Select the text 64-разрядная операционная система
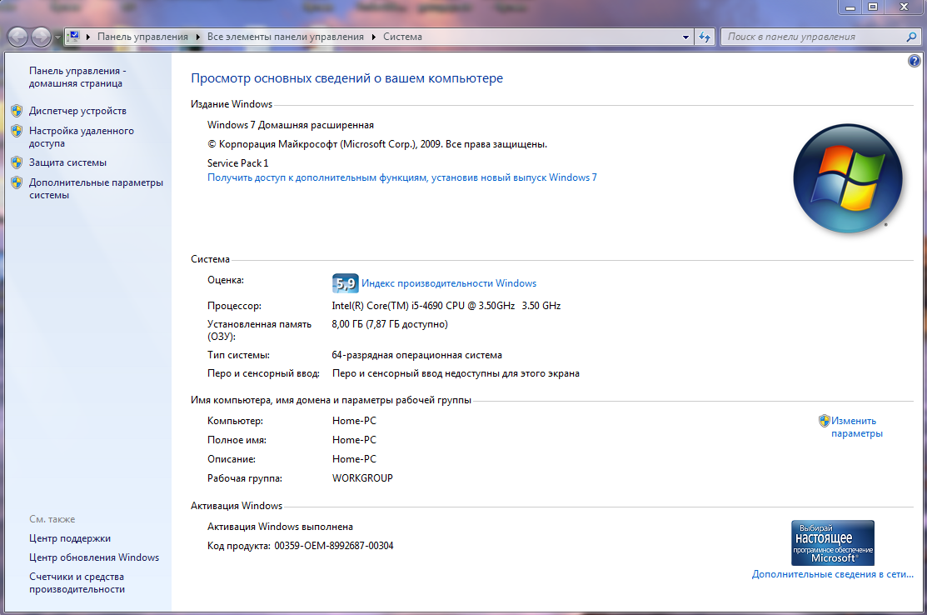 click(x=416, y=355)
